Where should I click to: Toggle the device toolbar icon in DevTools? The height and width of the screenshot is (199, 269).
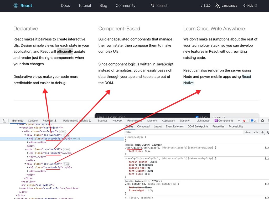click(4, 121)
